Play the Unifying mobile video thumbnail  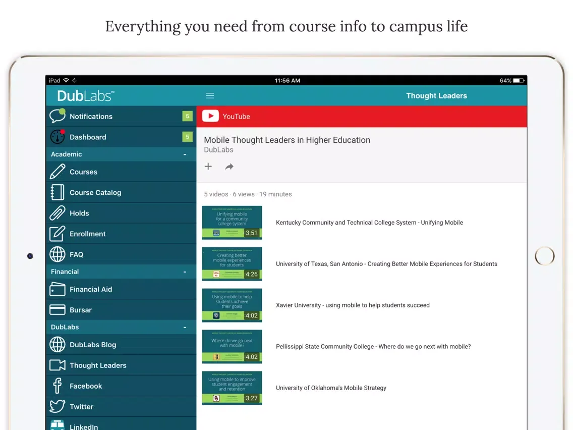tap(232, 223)
